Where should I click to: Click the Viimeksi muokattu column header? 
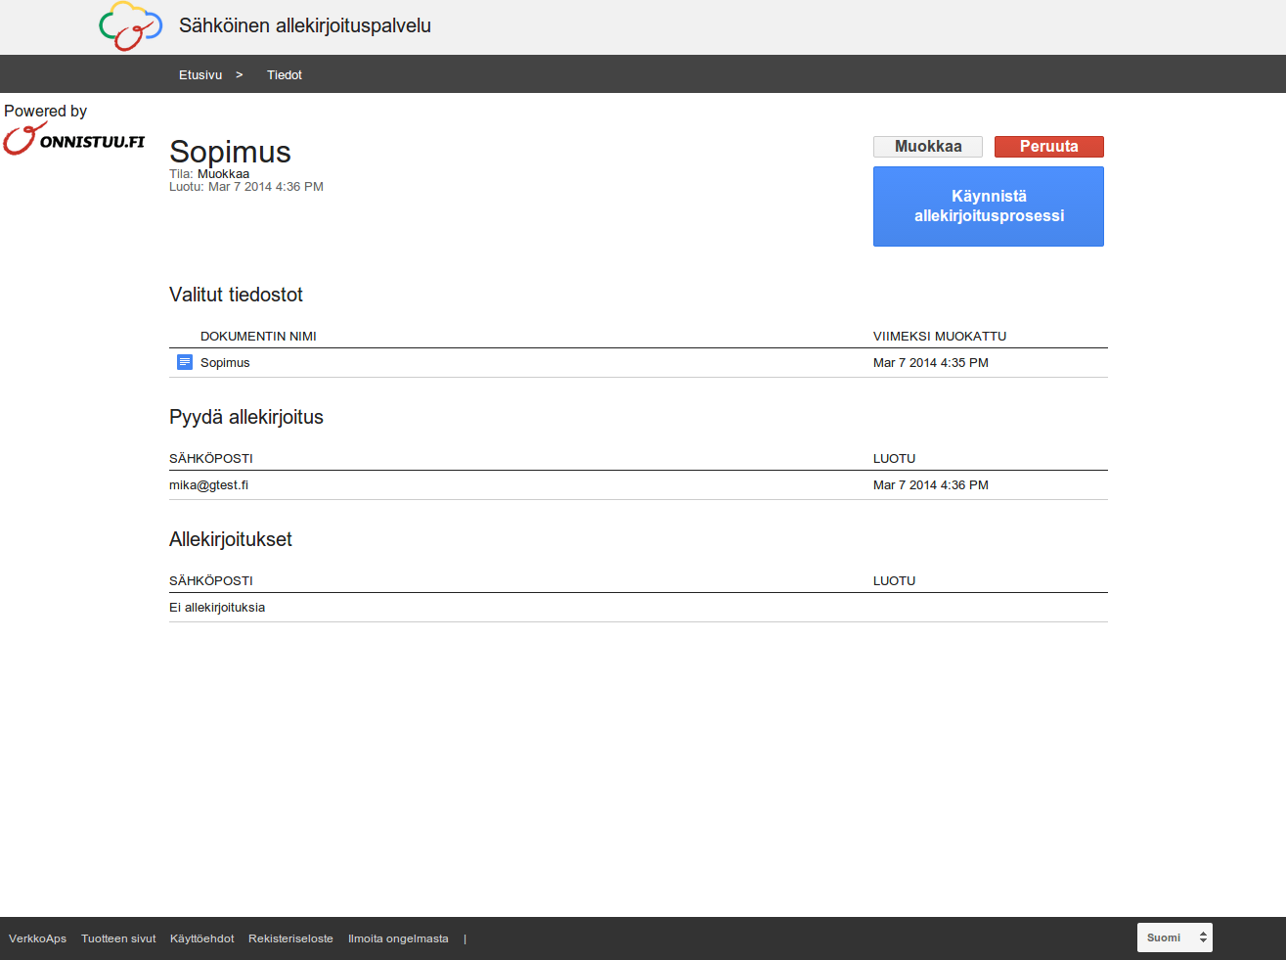click(x=939, y=337)
